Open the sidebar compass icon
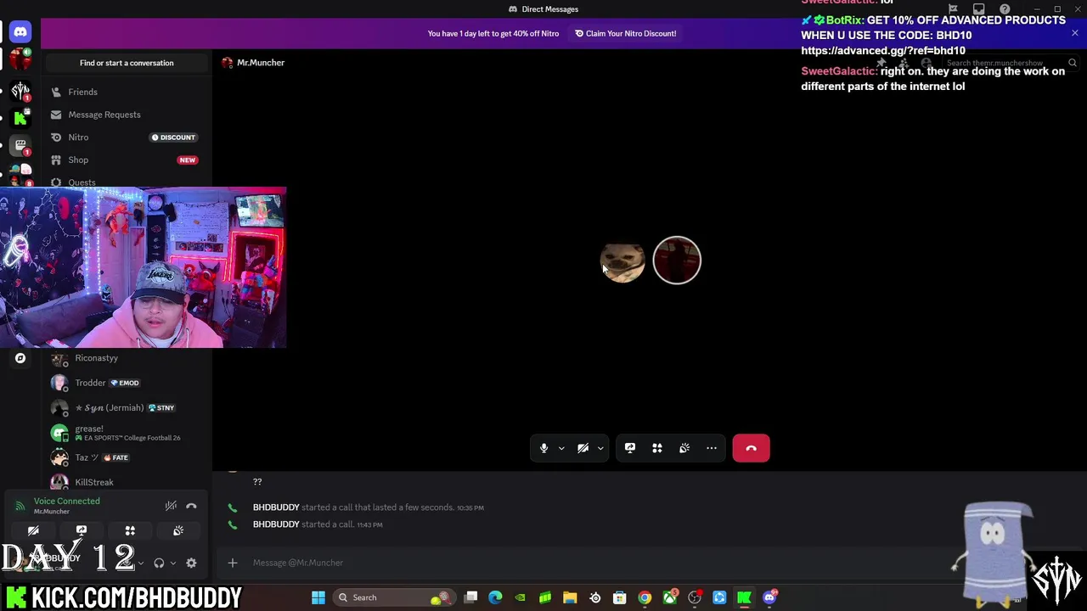The image size is (1087, 611). tap(20, 358)
